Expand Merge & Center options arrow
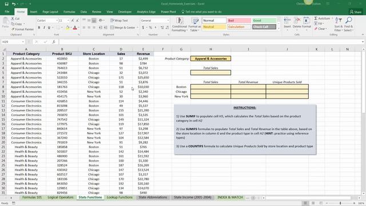Viewport: 366px width, 206px height. coord(137,27)
